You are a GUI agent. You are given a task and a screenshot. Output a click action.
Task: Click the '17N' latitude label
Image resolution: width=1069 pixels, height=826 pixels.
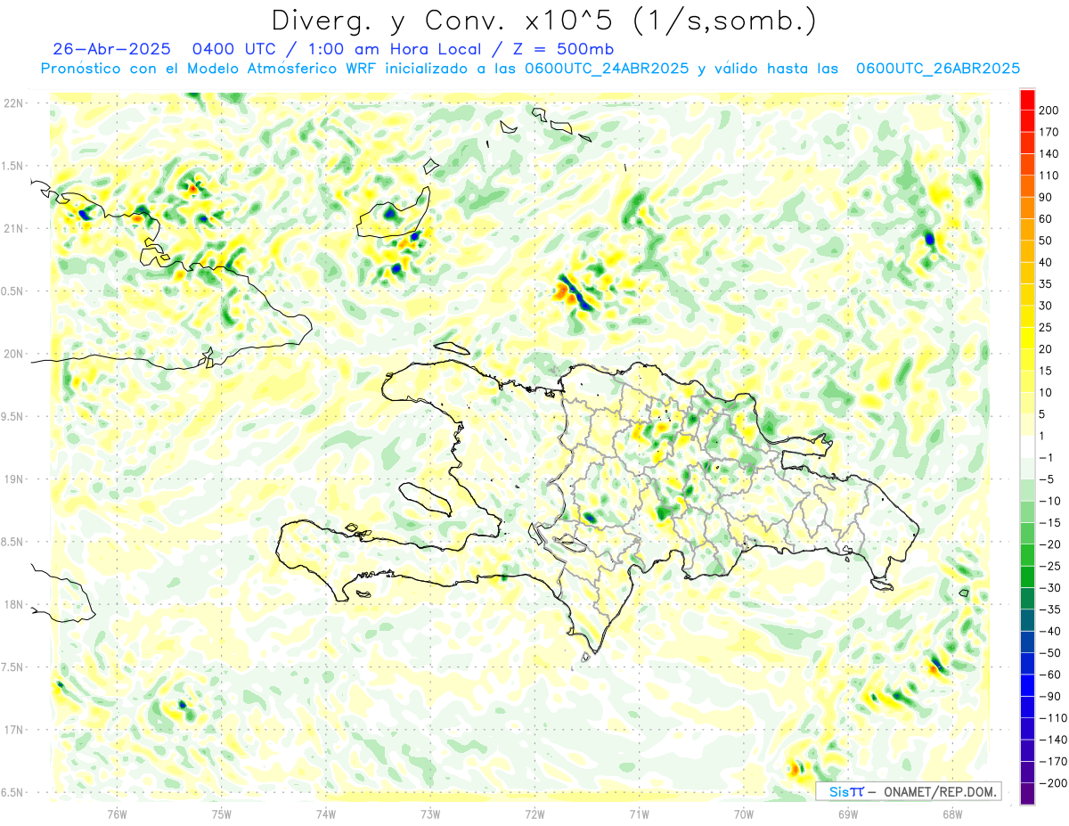pos(14,730)
